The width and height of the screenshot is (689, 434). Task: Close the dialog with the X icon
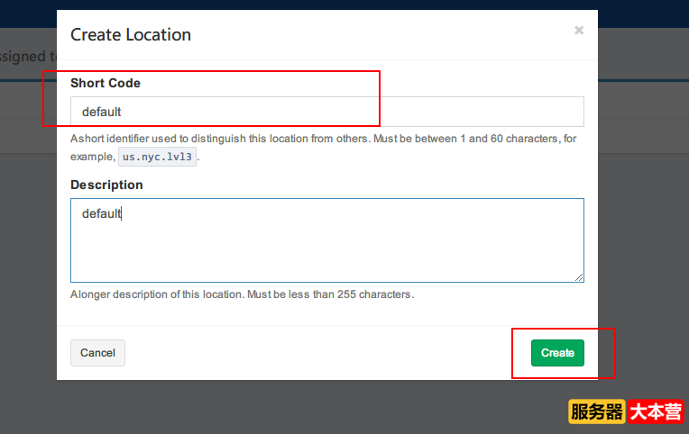point(579,31)
